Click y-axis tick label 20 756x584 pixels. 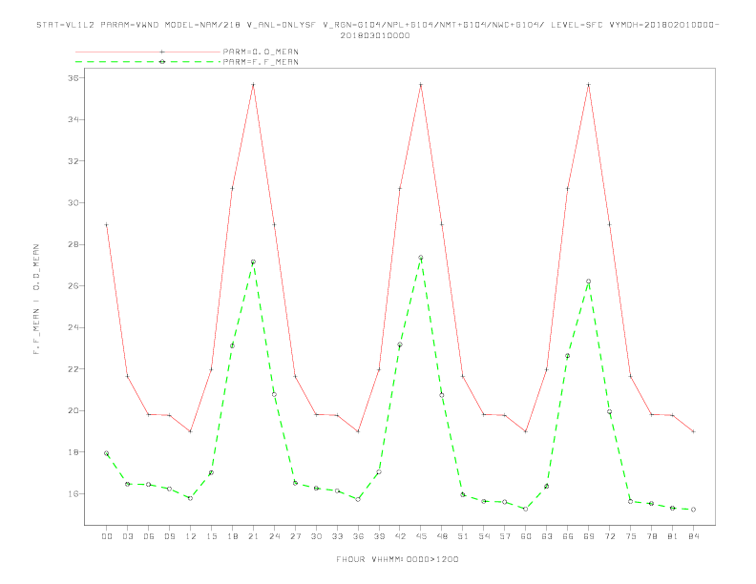click(73, 410)
